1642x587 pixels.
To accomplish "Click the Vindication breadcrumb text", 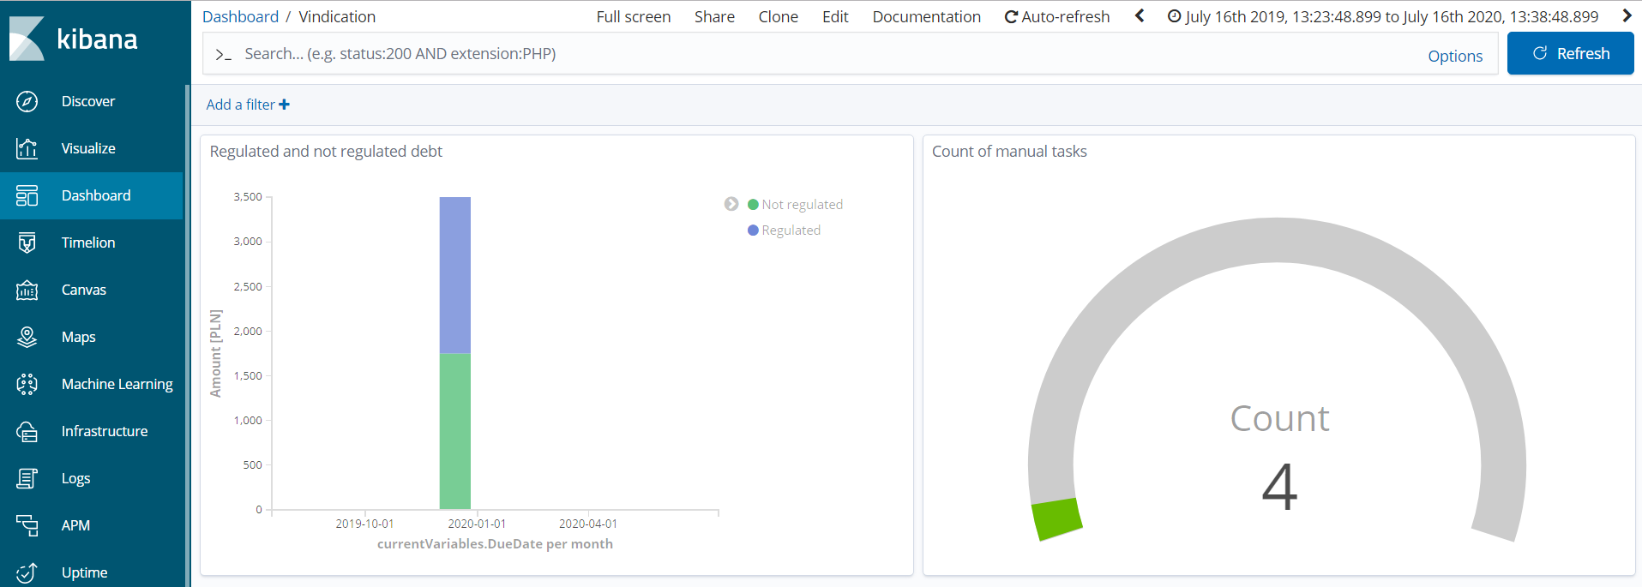I will pos(337,16).
